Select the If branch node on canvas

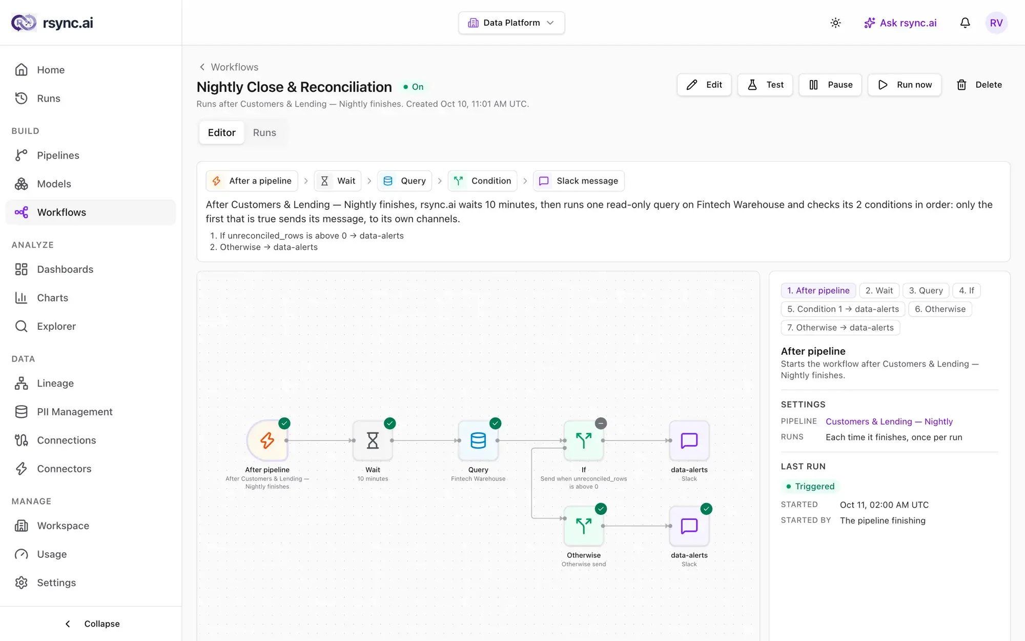[x=584, y=440]
